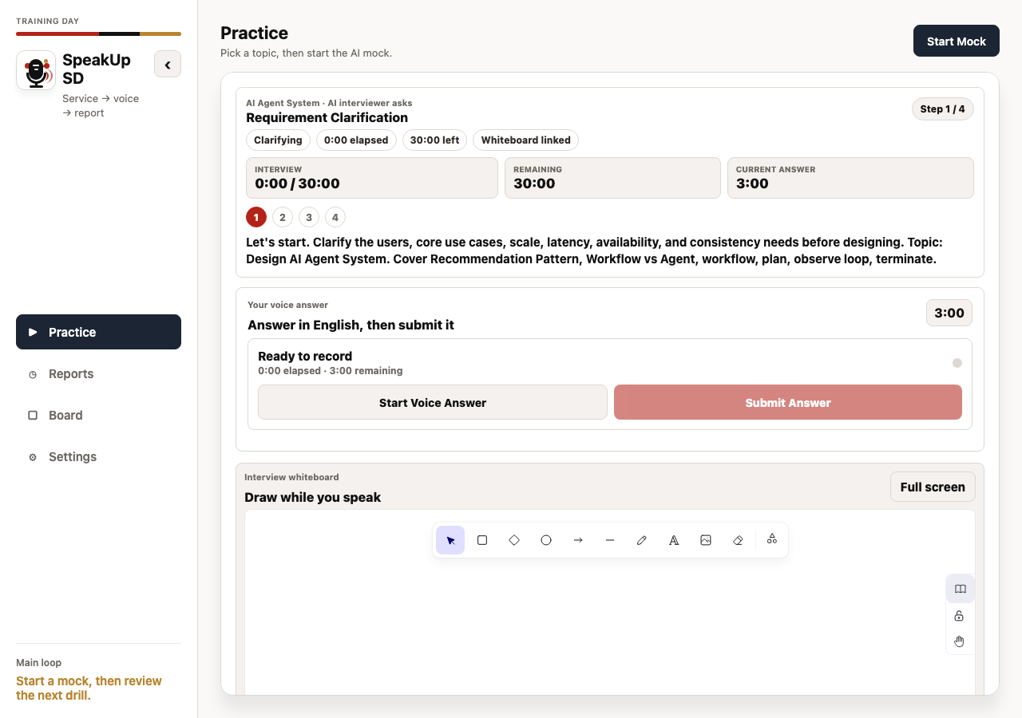This screenshot has width=1022, height=718.
Task: Select the Arrow connector tool
Action: coord(578,540)
